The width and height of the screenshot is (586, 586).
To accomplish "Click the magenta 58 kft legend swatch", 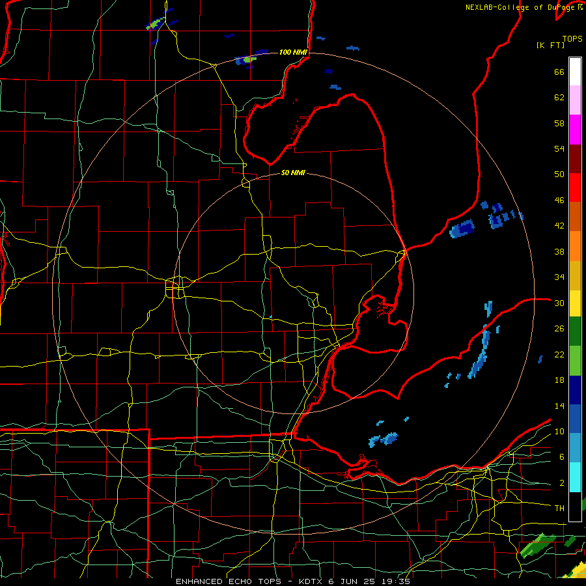I will coord(575,130).
